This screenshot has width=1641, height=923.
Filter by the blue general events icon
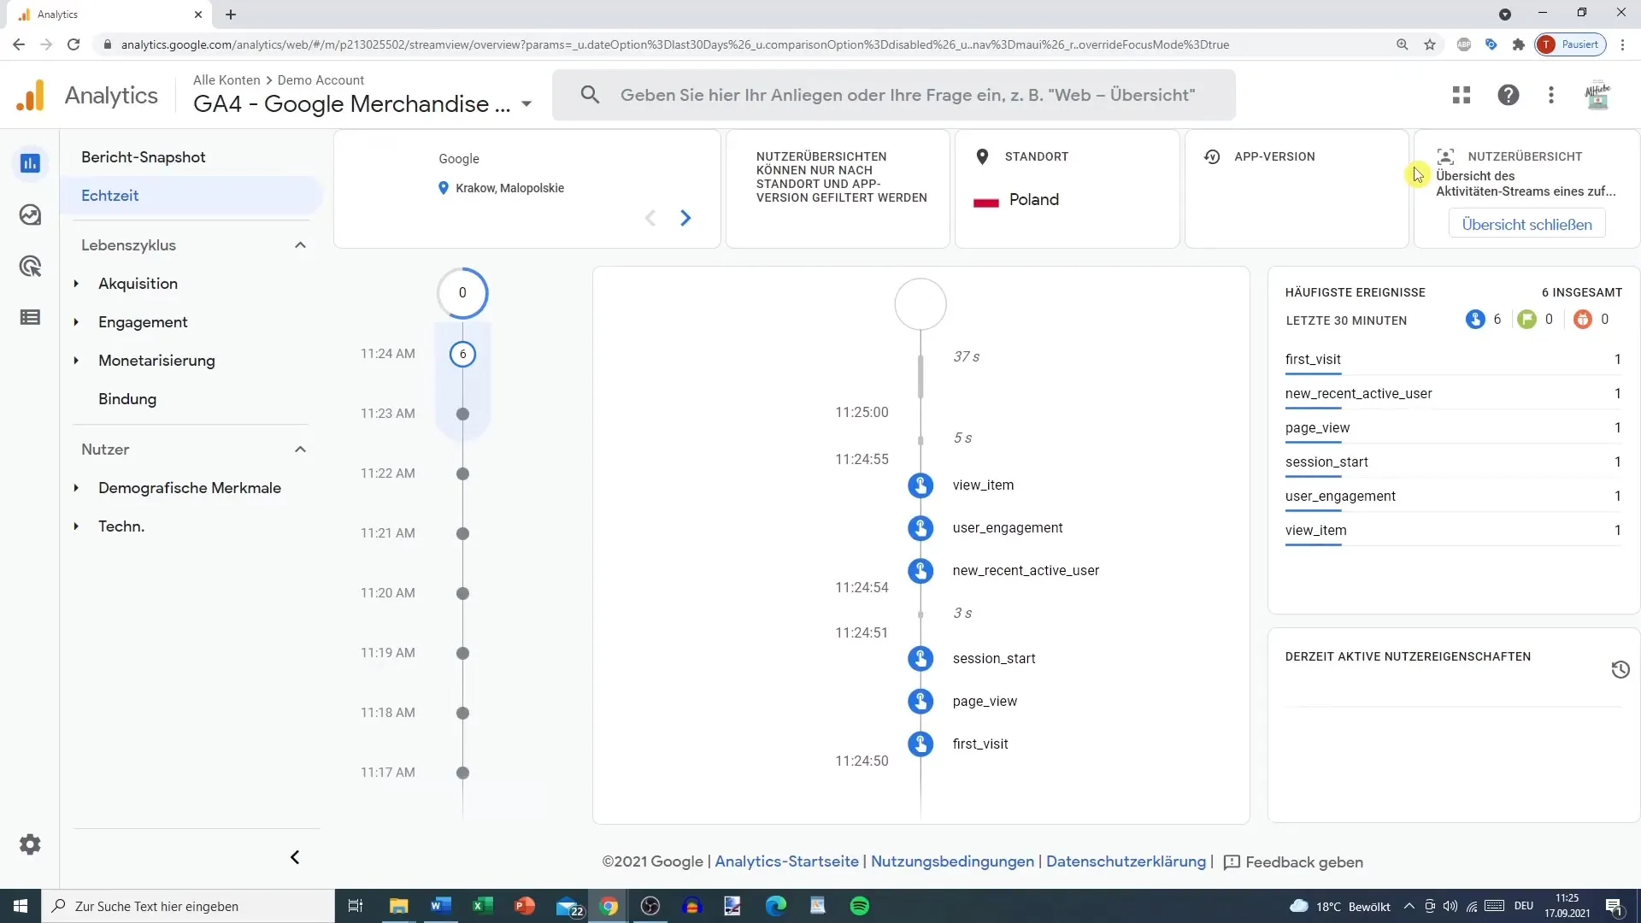coord(1475,320)
